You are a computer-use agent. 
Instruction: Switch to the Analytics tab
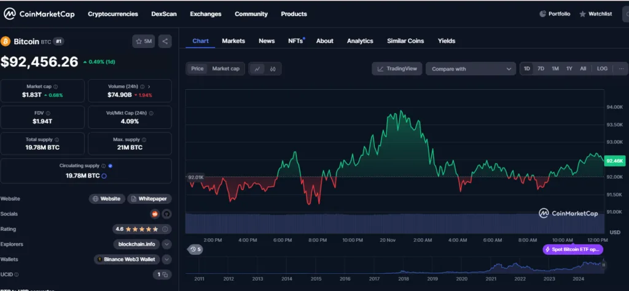pos(360,41)
